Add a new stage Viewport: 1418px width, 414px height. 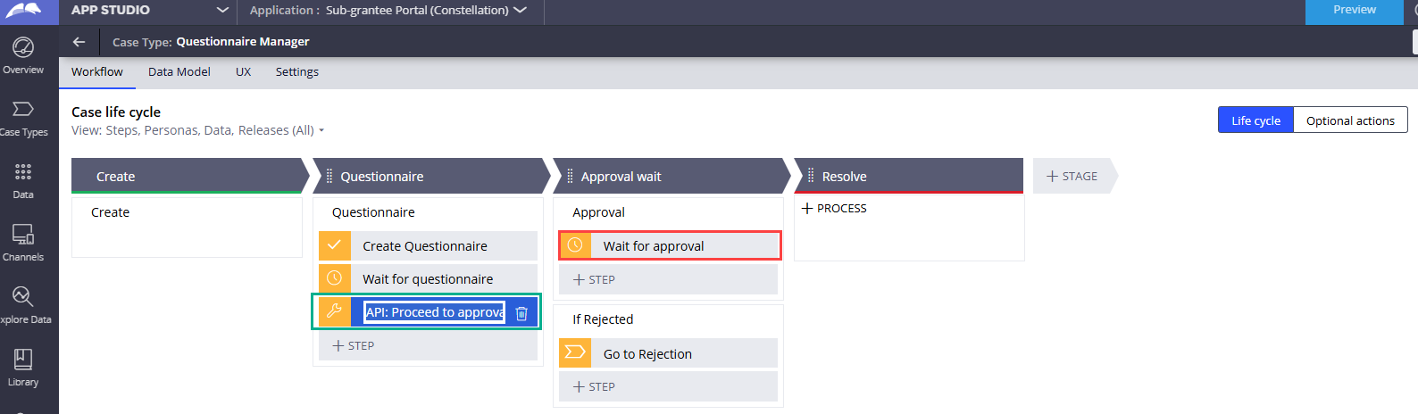tap(1072, 177)
